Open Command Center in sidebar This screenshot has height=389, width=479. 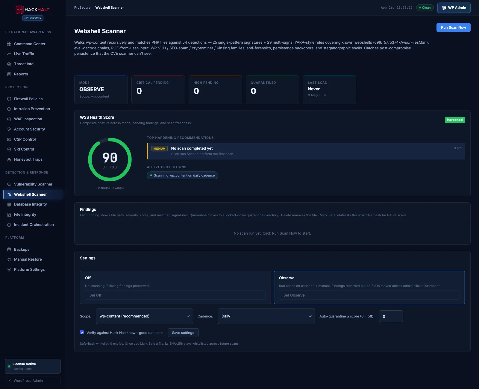(x=33, y=44)
